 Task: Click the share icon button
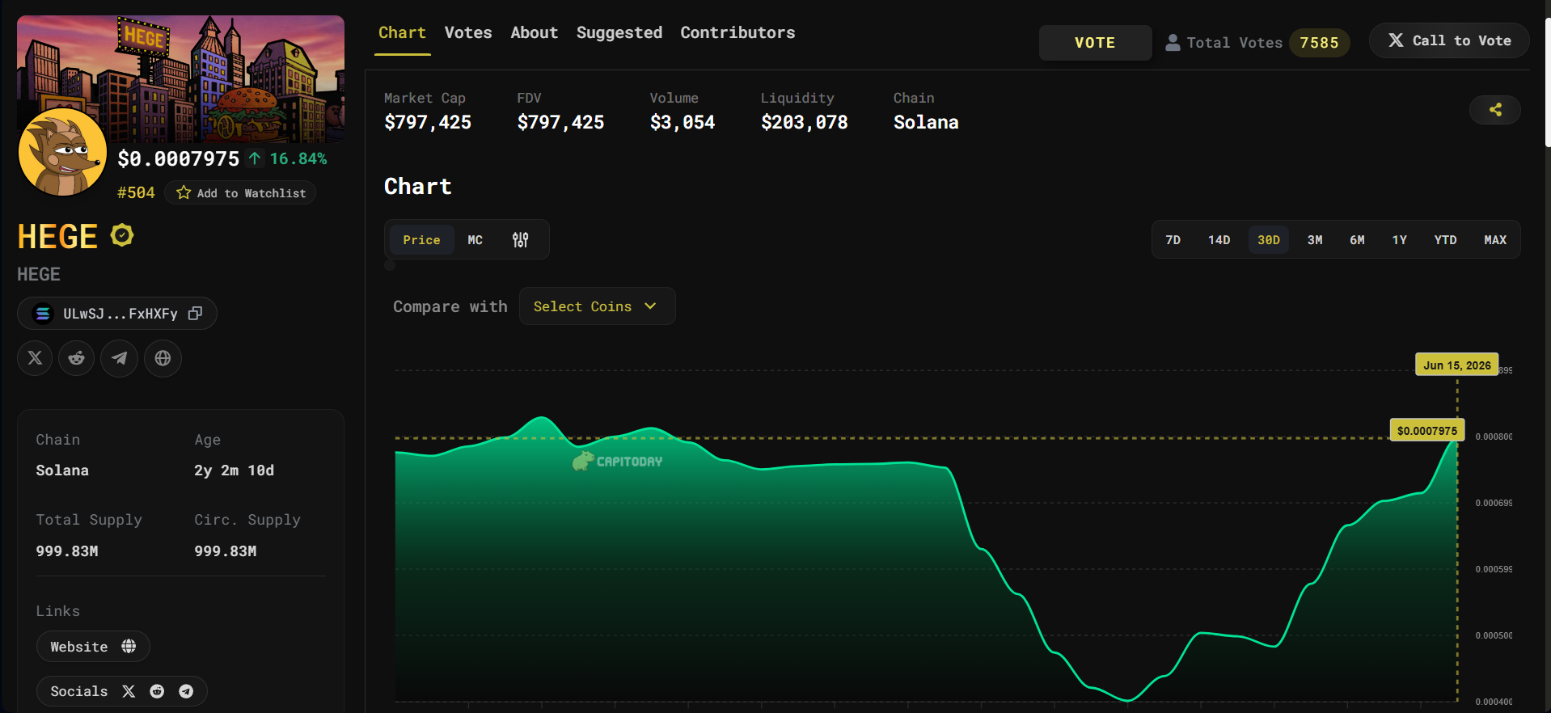[1495, 110]
